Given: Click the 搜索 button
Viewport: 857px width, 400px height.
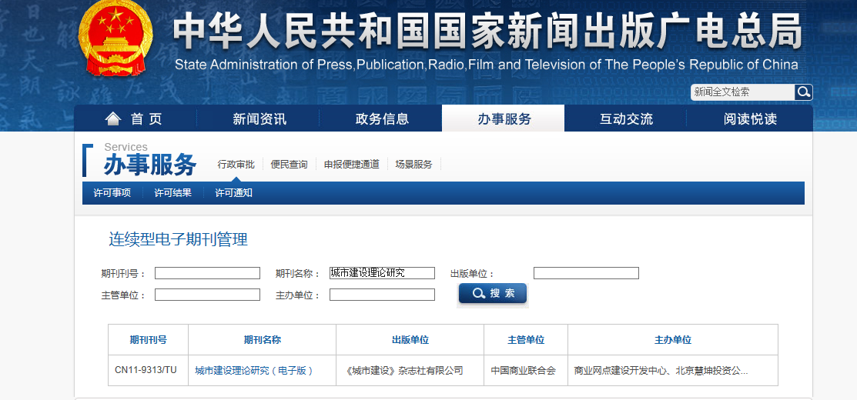Looking at the screenshot, I should coord(493,294).
